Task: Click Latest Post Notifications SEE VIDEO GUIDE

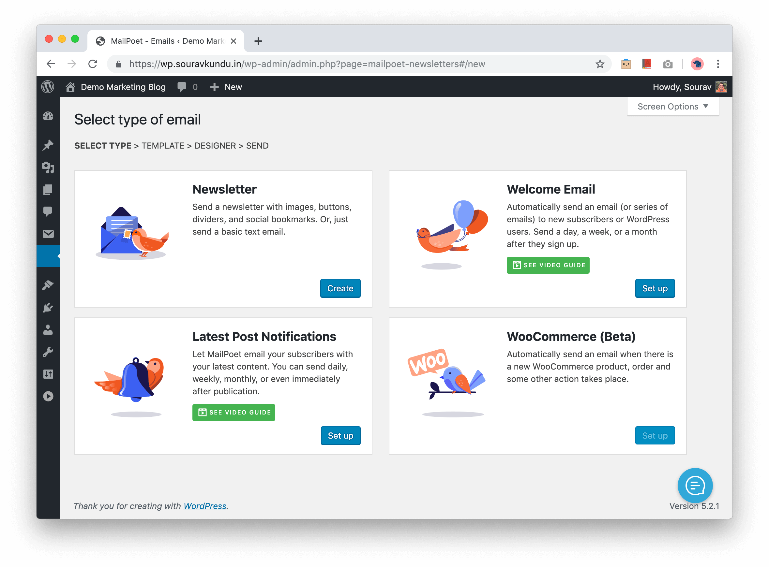Action: tap(234, 412)
